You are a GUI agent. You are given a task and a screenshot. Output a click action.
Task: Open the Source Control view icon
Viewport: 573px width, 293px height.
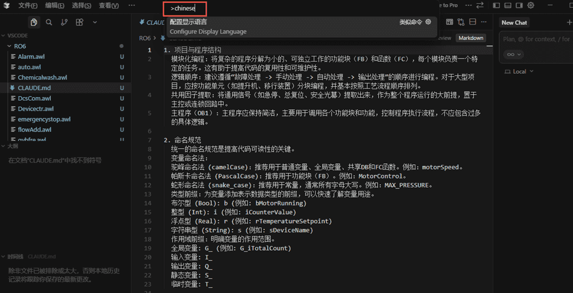(x=64, y=22)
